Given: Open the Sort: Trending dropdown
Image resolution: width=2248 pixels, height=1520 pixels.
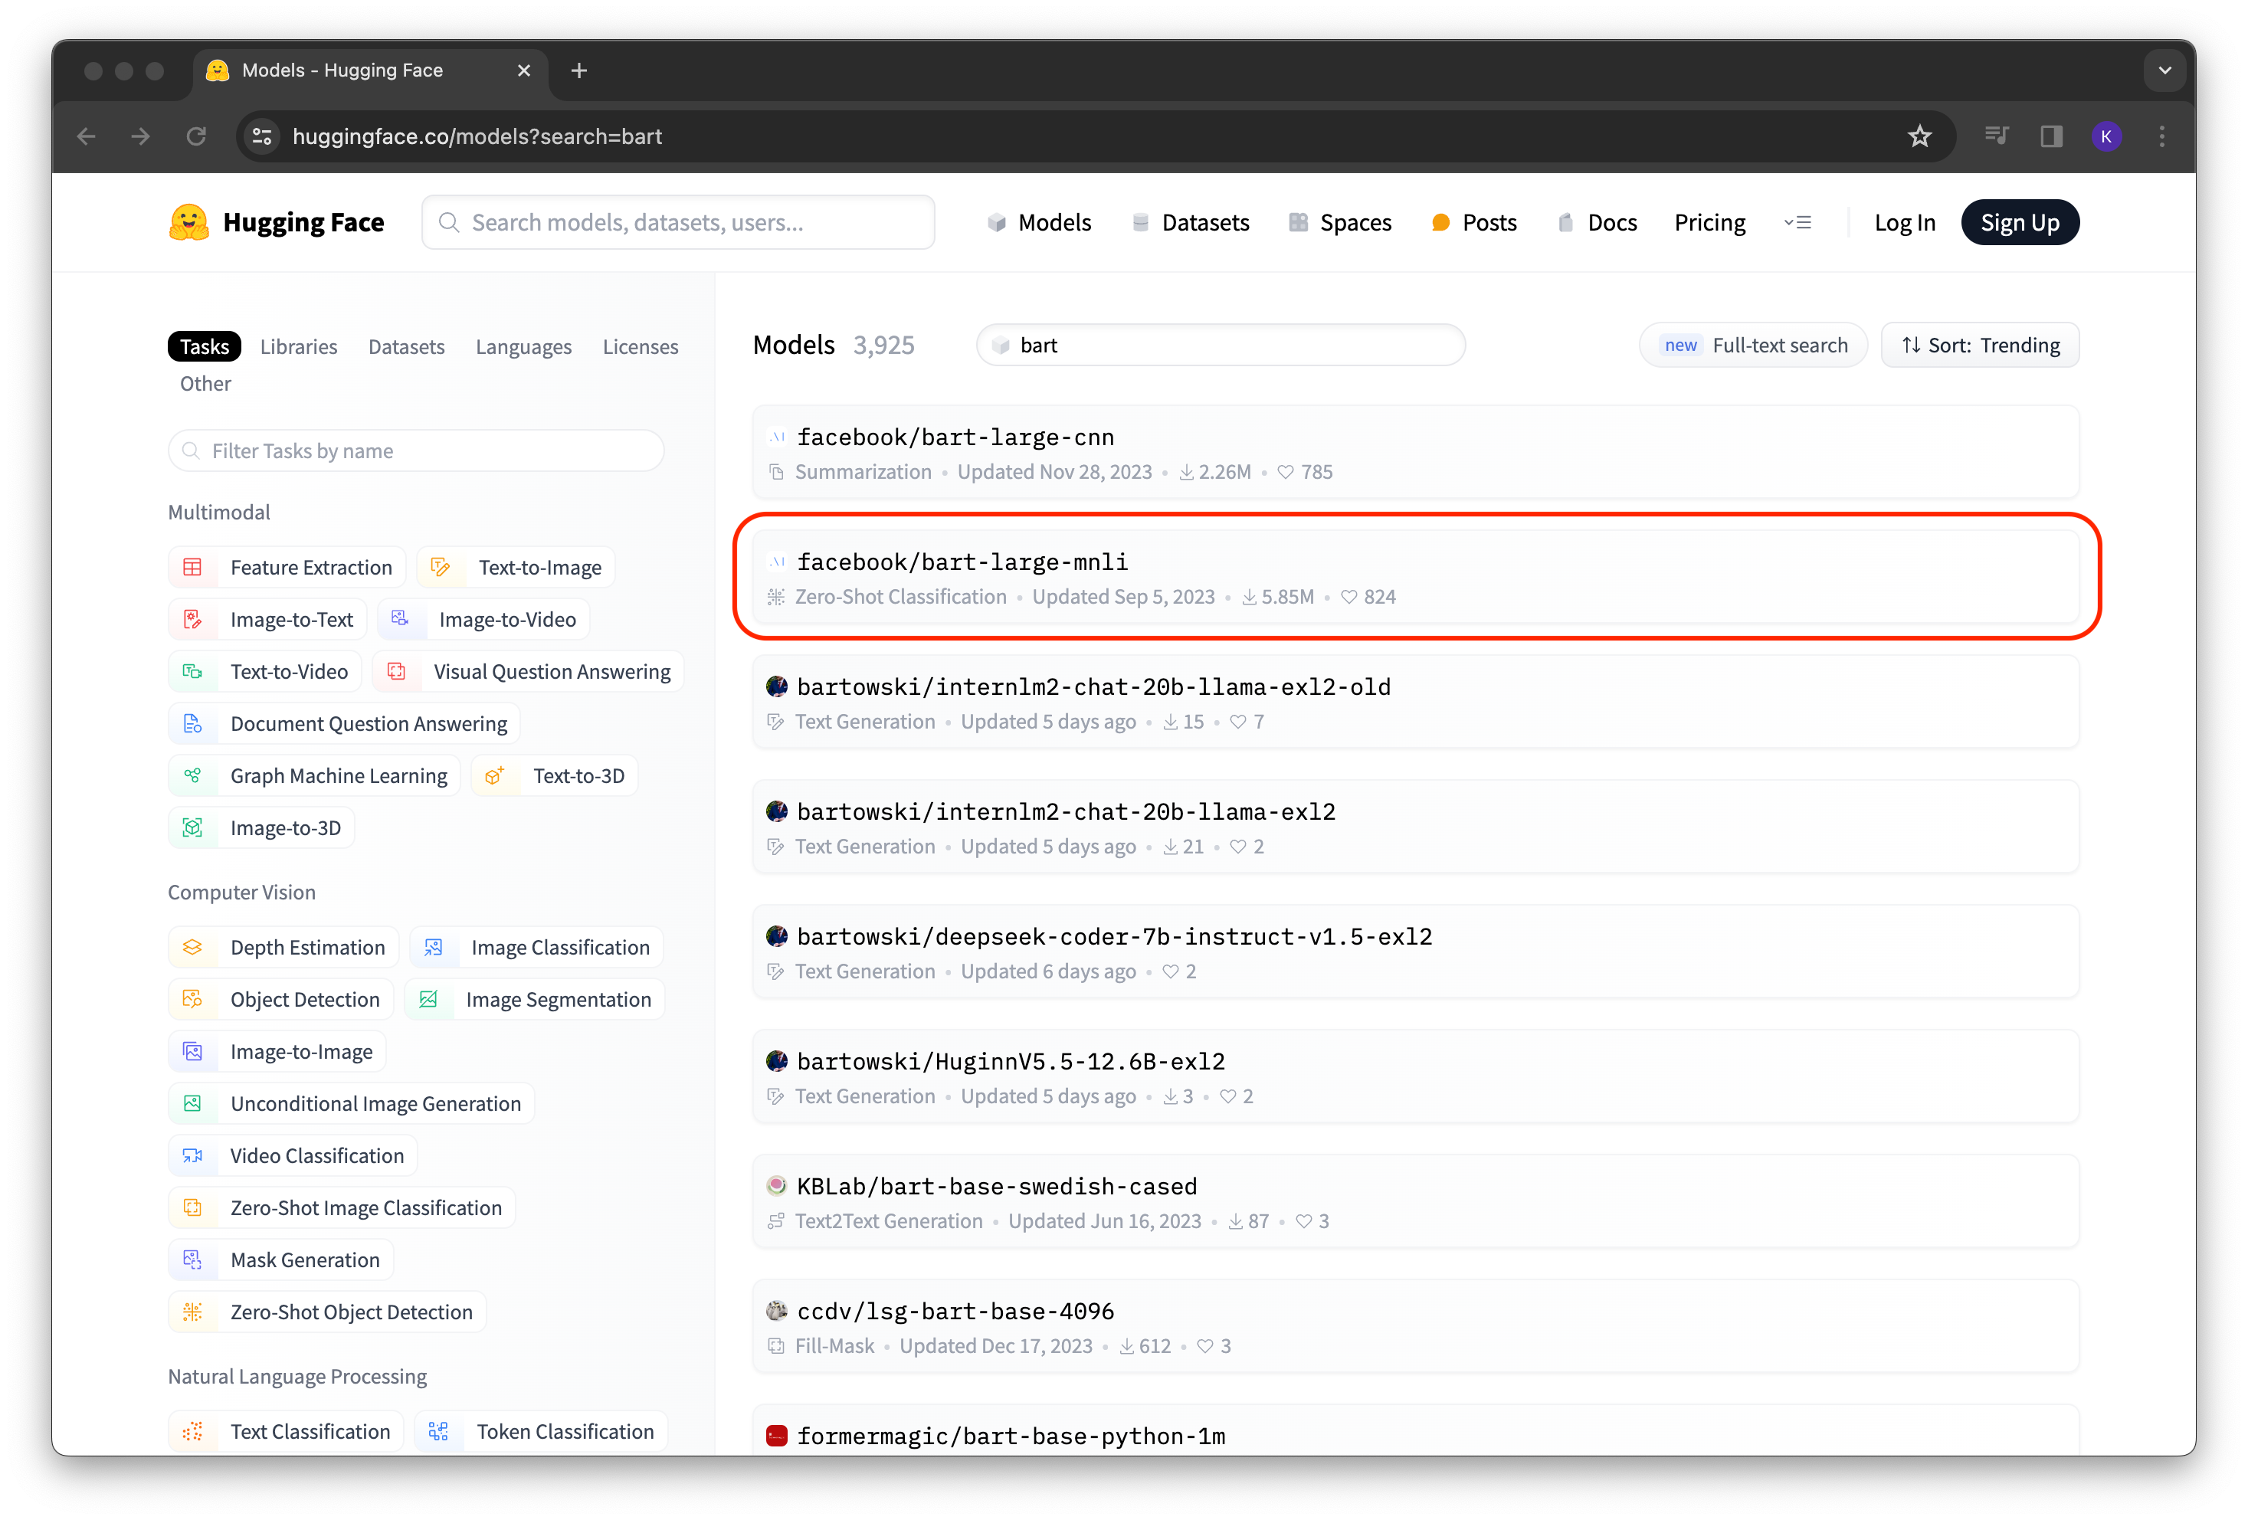Looking at the screenshot, I should [x=1979, y=346].
